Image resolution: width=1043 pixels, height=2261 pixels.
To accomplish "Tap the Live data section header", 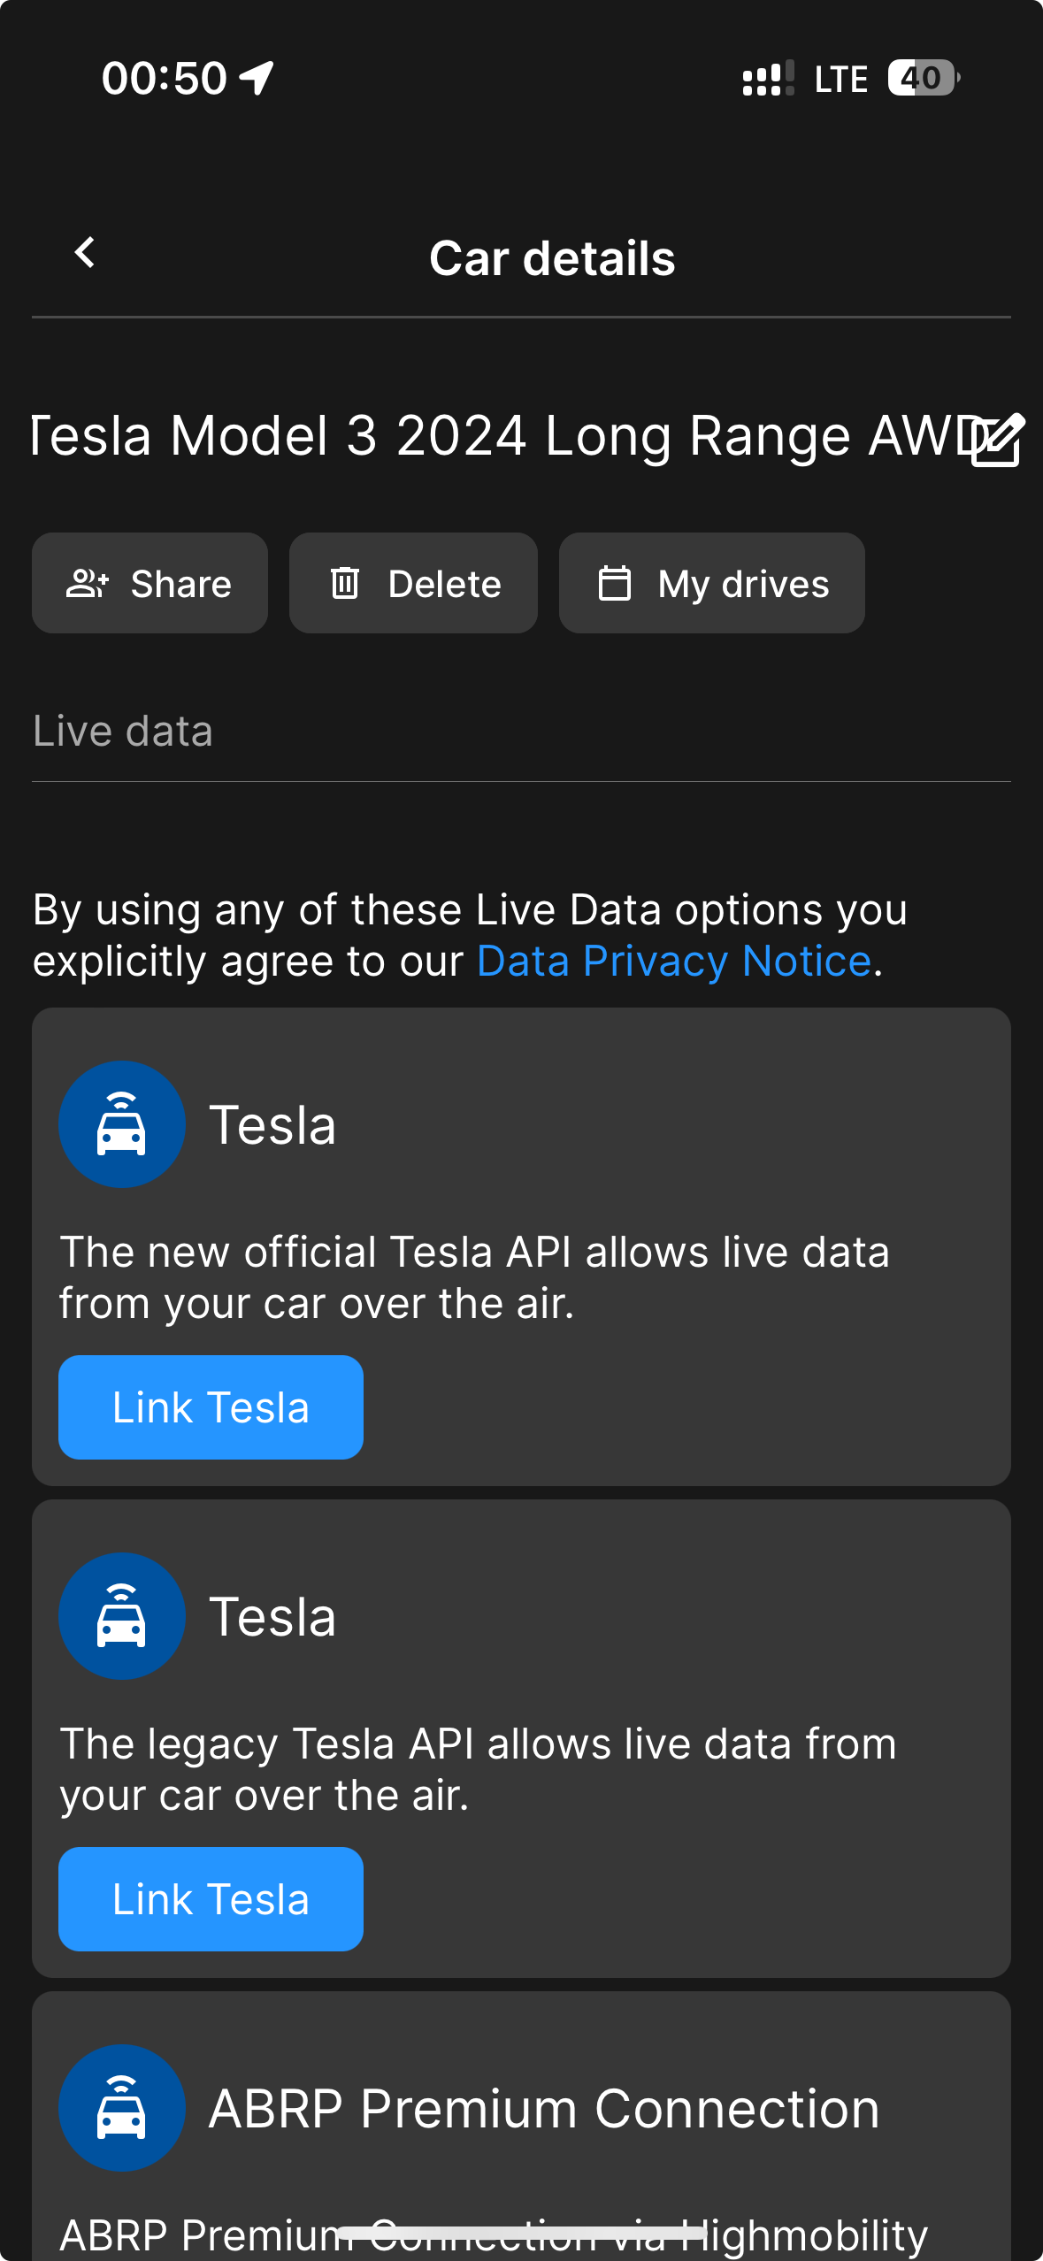I will click(x=123, y=732).
